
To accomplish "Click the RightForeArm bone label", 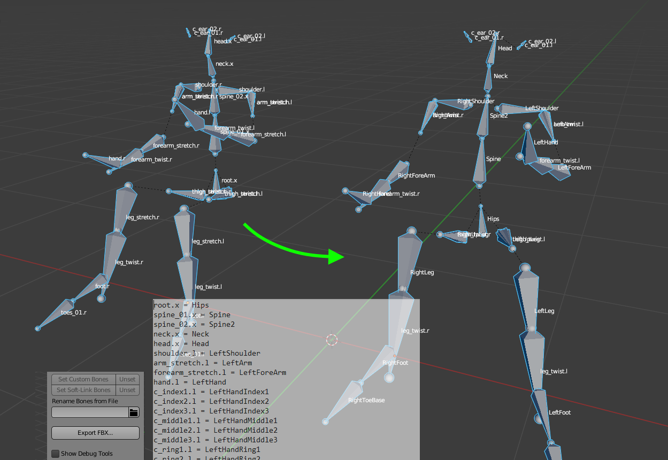I will pos(417,175).
